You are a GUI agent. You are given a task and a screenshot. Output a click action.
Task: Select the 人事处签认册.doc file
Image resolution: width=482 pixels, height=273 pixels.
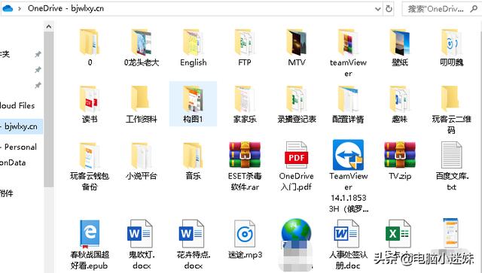point(348,244)
